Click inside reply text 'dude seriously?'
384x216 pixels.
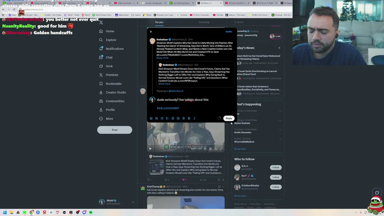tap(168, 100)
